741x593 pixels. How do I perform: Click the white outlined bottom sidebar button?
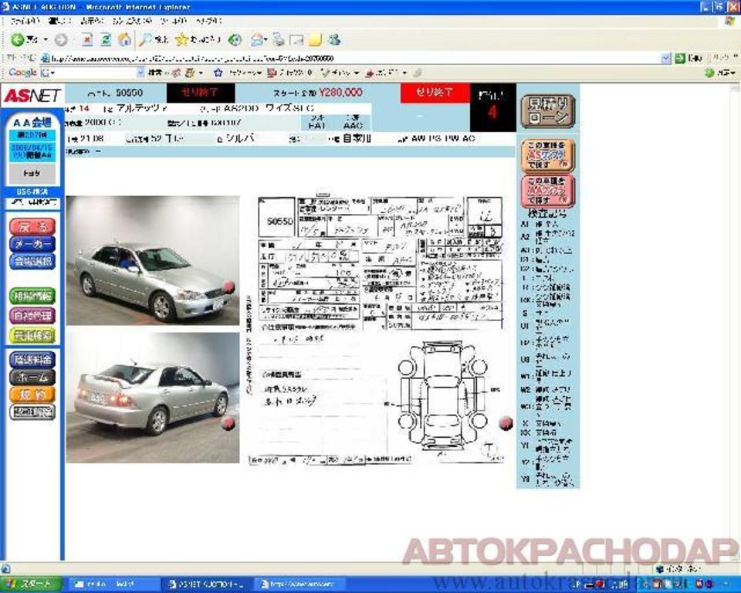(32, 412)
